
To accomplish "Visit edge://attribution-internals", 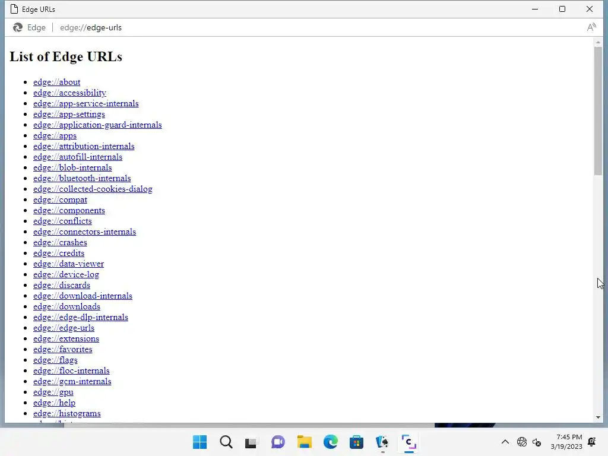I will pos(84,146).
